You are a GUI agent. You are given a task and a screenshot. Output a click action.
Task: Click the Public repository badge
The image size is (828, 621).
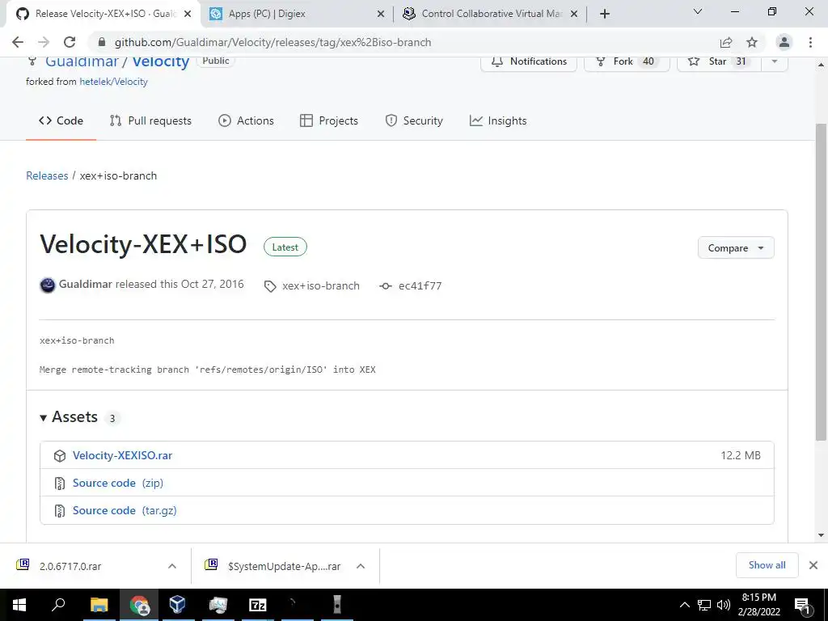pos(216,61)
